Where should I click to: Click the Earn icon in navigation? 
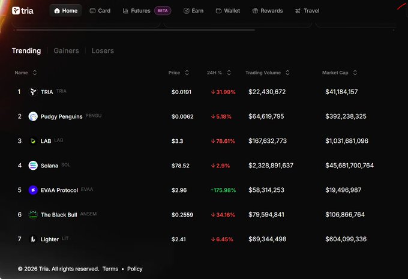point(187,11)
